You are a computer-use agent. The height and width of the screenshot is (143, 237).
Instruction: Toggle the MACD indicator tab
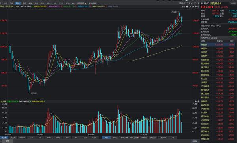click(22, 137)
